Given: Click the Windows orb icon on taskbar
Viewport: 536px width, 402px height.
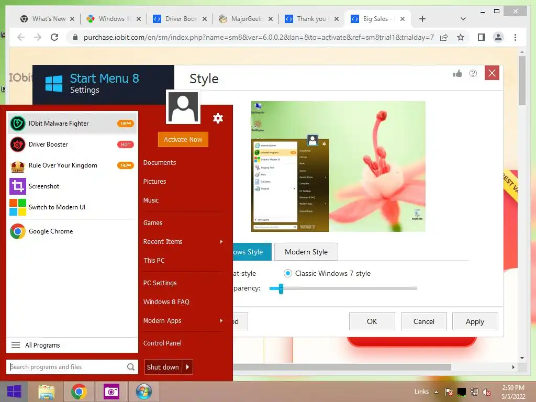Looking at the screenshot, I should pos(143,392).
